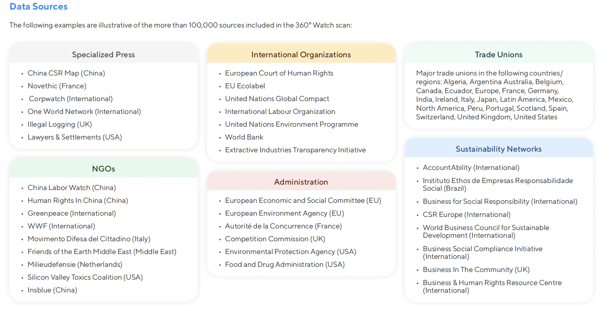
Task: Select Novethic (France) entry
Action: 57,86
